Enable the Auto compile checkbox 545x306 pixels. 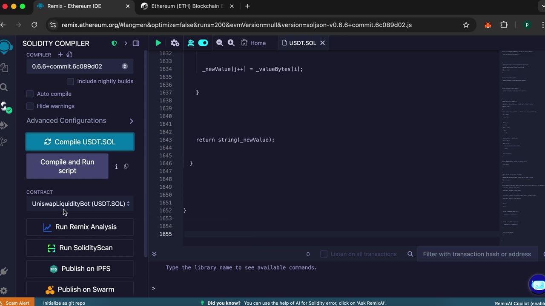30,94
